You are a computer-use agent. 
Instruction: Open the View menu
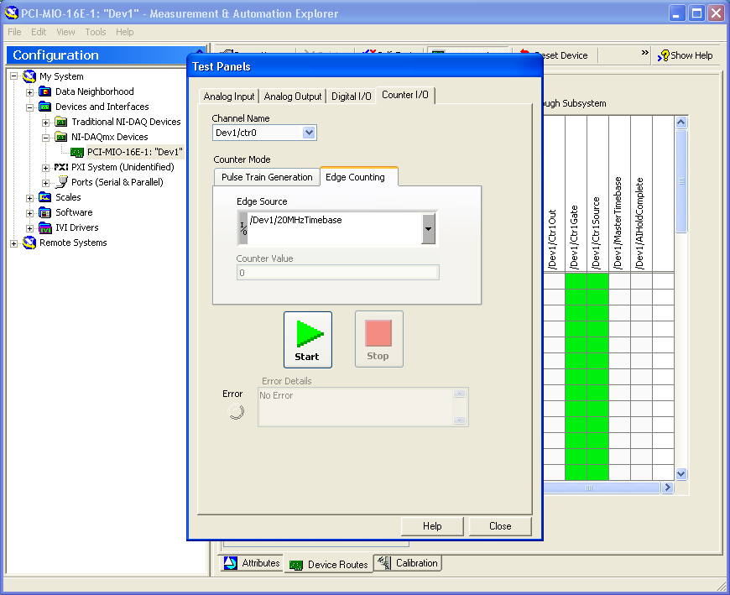pyautogui.click(x=65, y=32)
